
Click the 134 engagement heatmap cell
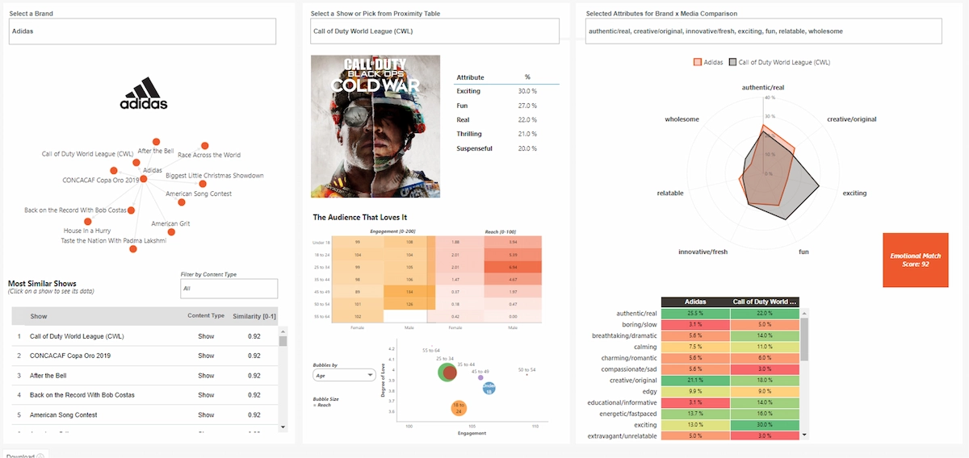(x=410, y=291)
